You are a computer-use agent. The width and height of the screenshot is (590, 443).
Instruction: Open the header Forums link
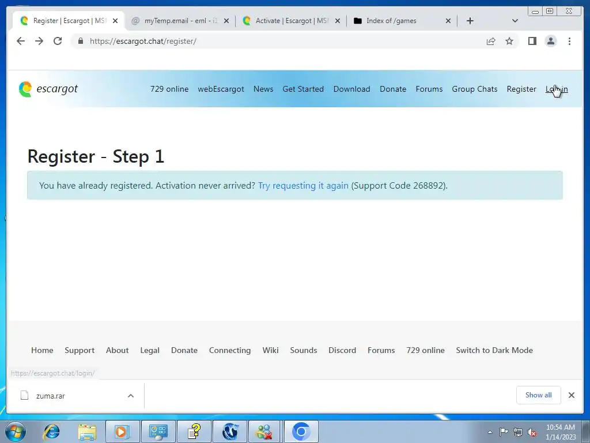429,89
